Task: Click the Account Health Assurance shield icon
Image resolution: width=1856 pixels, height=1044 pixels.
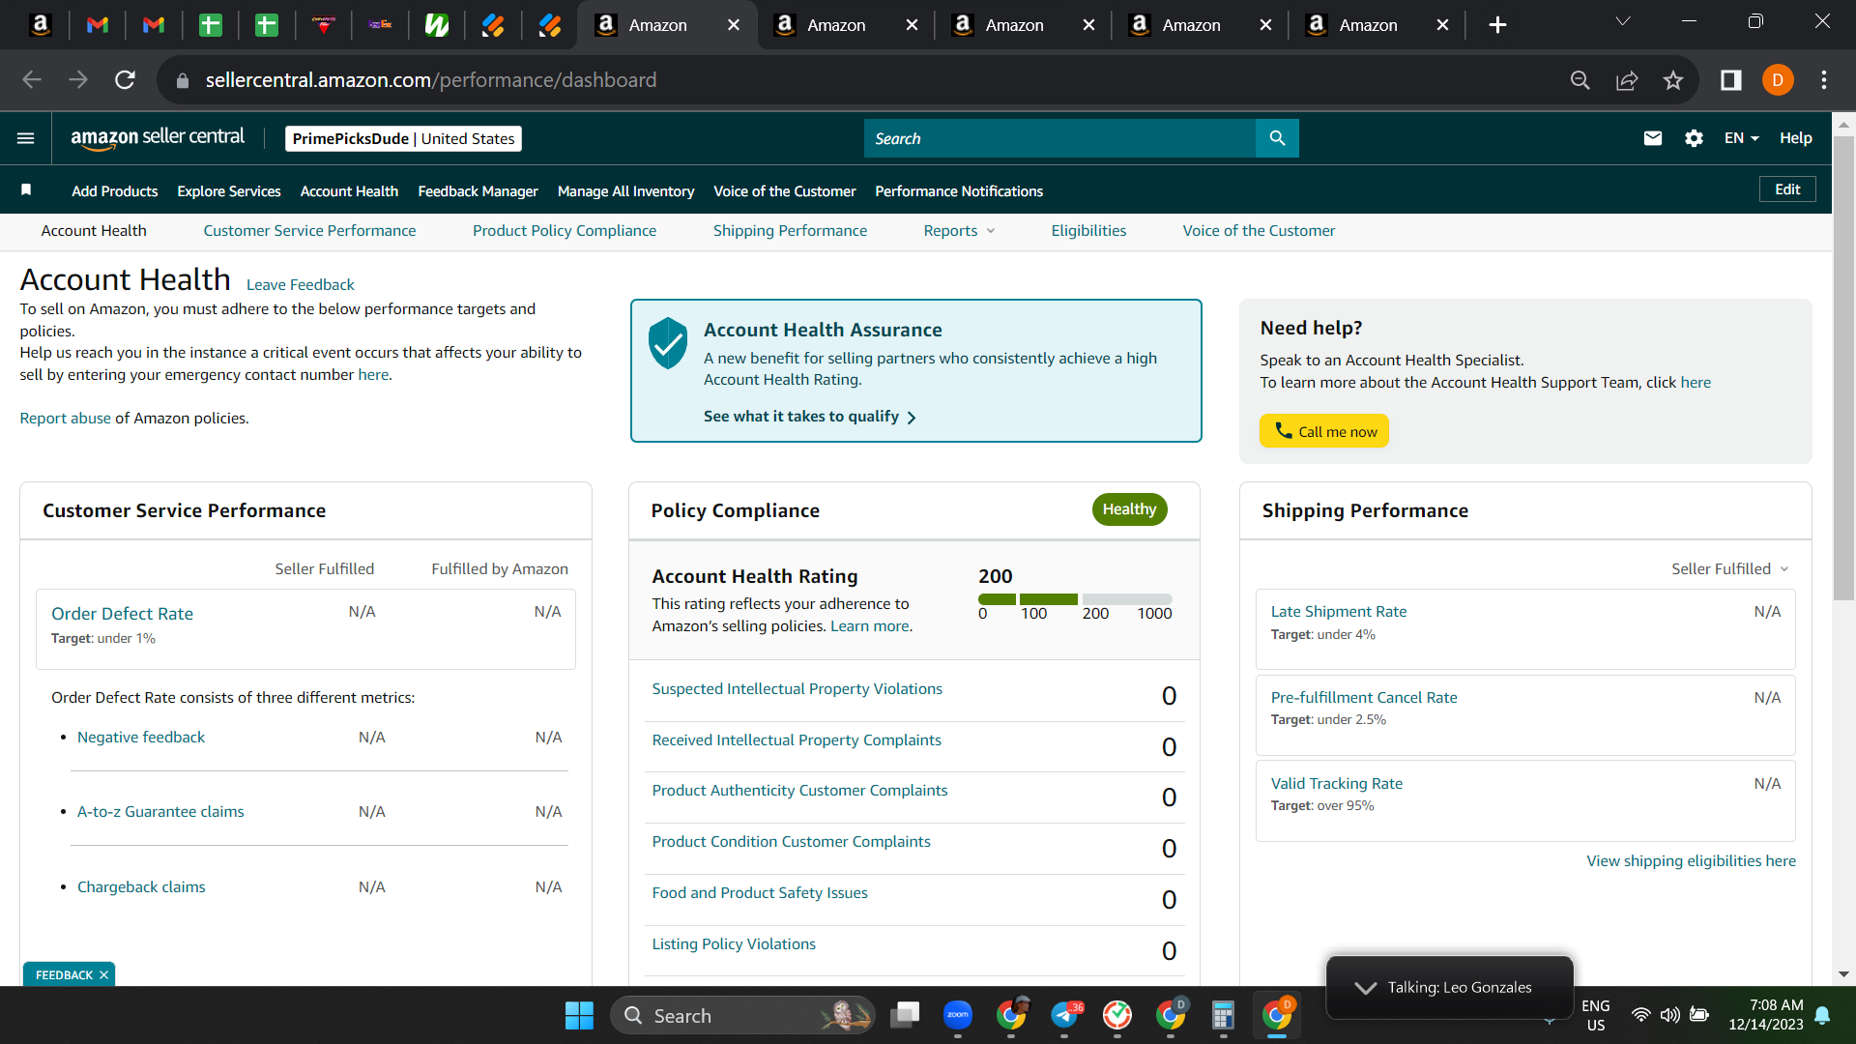Action: pos(668,343)
